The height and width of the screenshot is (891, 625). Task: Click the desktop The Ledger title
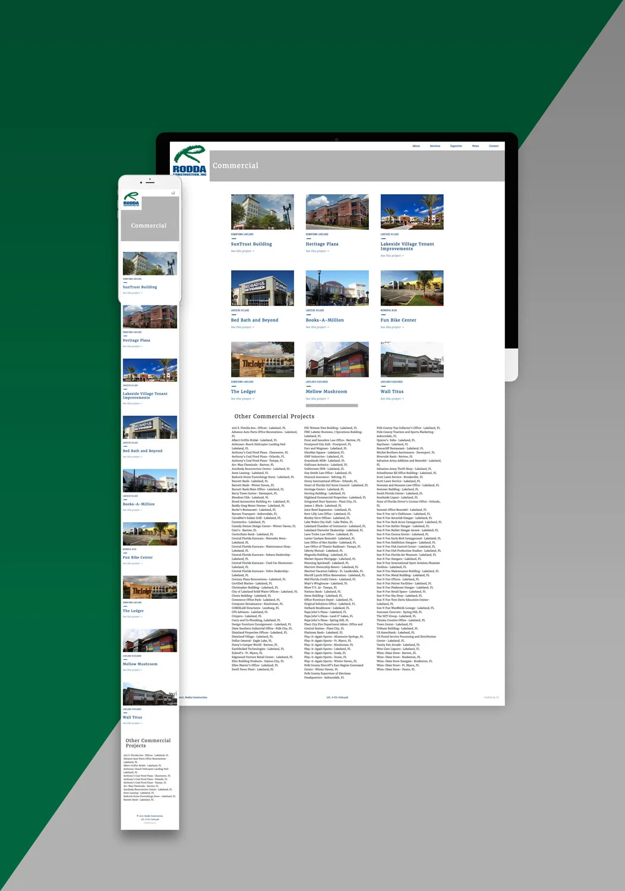point(244,391)
